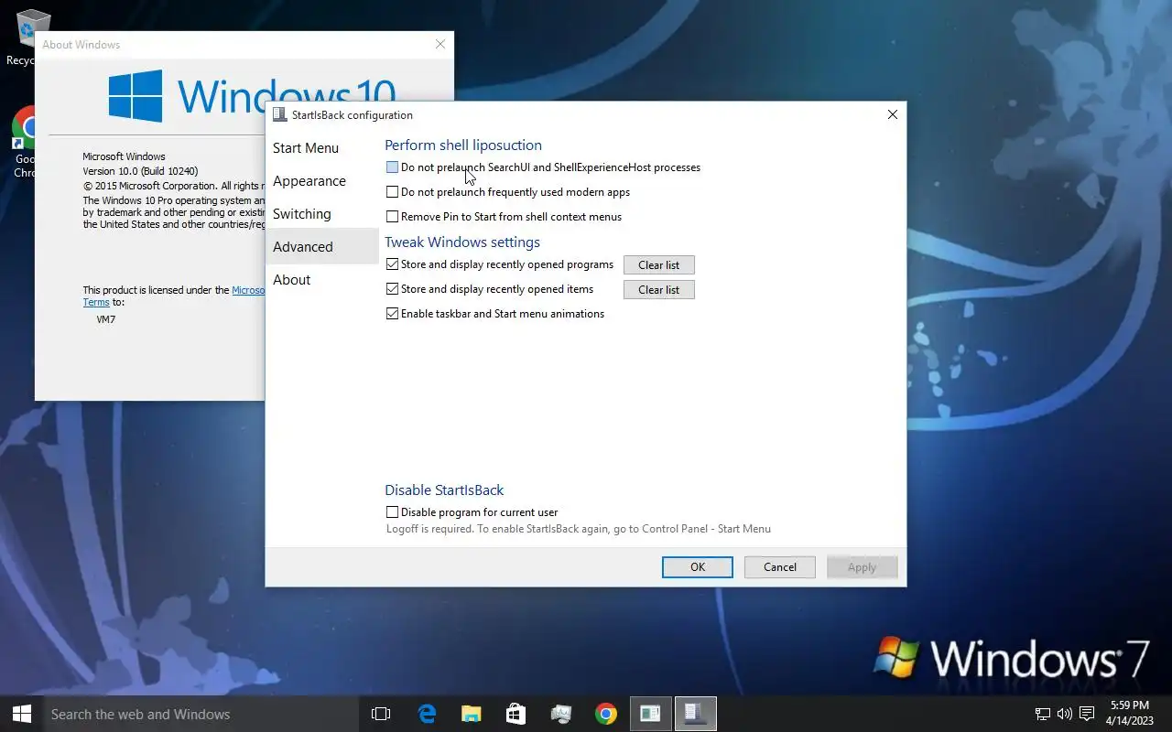Switch to the Start Menu section
The image size is (1172, 732).
click(x=321, y=148)
